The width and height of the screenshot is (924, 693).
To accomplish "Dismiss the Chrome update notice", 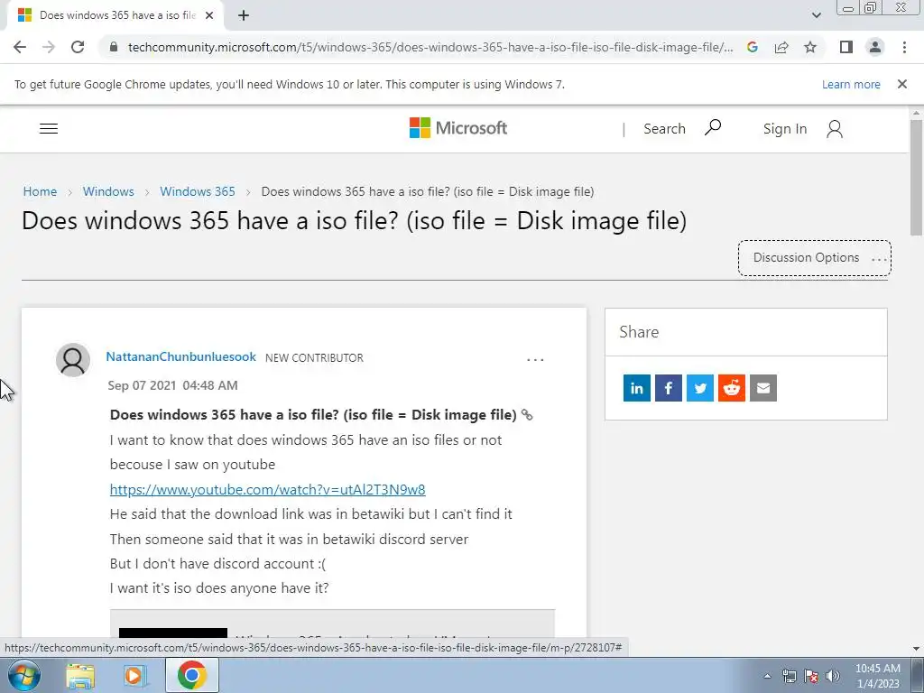I will (x=901, y=84).
